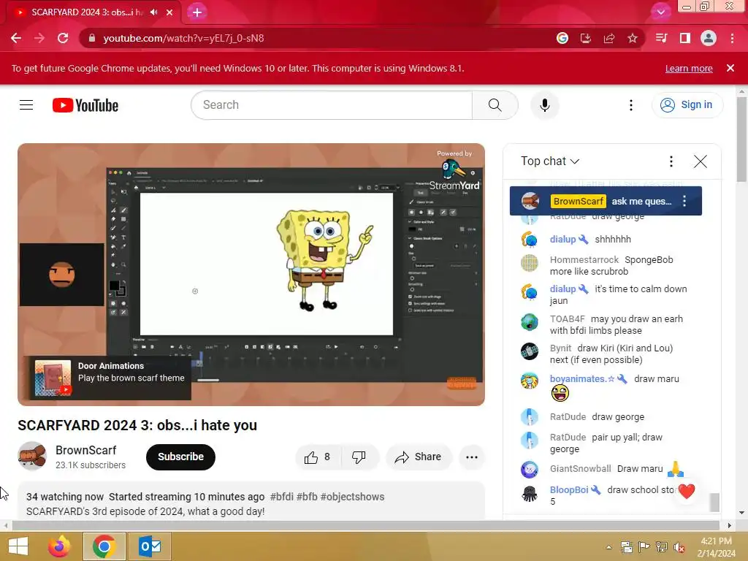Image resolution: width=748 pixels, height=561 pixels.
Task: Open the YouTube hamburger guide menu
Action: pos(26,105)
